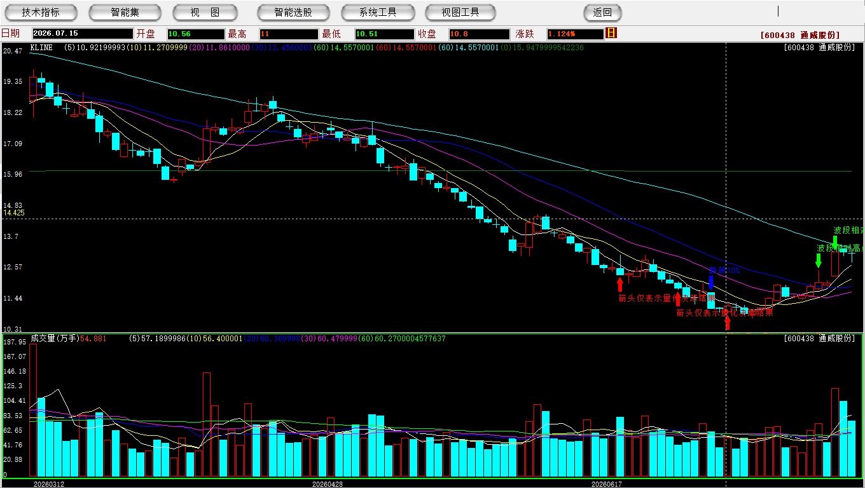The height and width of the screenshot is (488, 865).
Task: Click the 涨跌 field showing 1.124%
Action: click(x=574, y=34)
